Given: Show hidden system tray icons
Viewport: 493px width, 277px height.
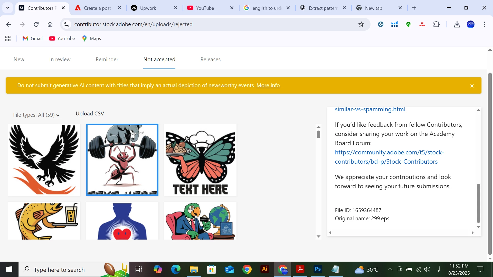Looking at the screenshot, I should coord(390,269).
